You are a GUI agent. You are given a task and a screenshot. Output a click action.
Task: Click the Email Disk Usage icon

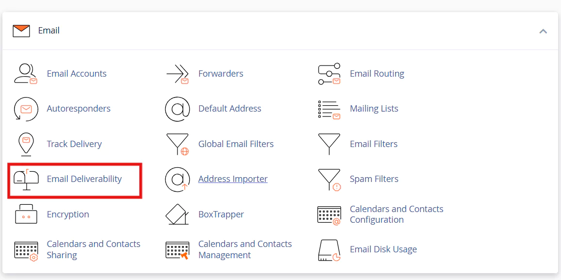(329, 250)
